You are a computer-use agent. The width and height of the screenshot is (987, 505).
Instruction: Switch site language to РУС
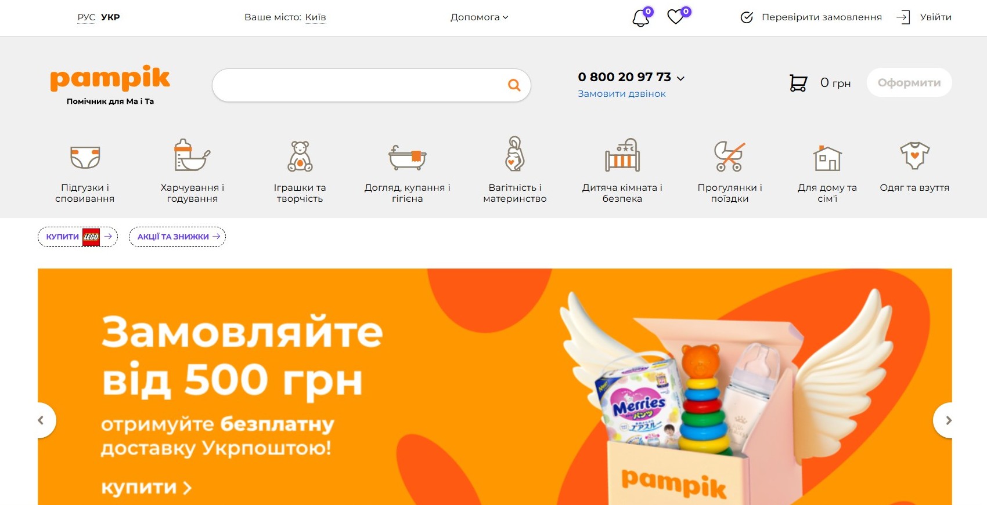pyautogui.click(x=86, y=17)
